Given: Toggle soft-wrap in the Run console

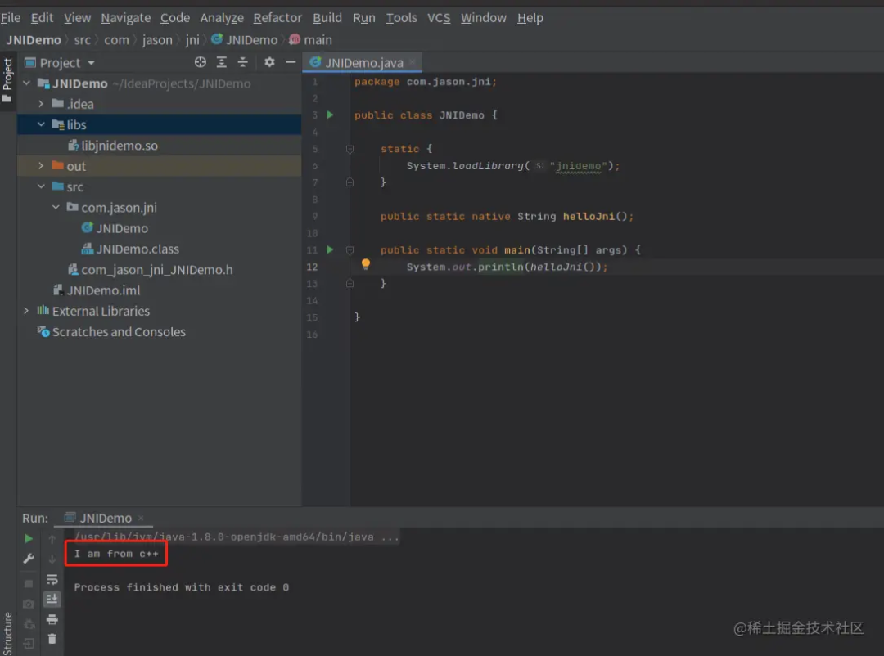Looking at the screenshot, I should (52, 578).
